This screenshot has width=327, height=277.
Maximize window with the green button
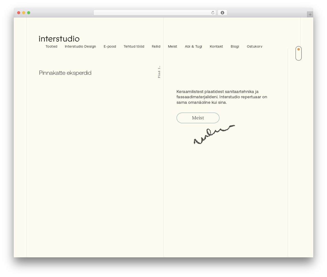tap(29, 13)
